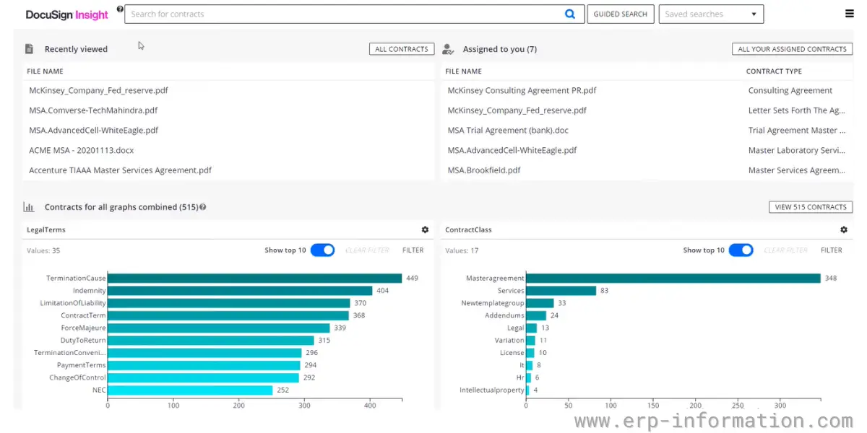Toggle Show top 10 for ContractClass
Screen dimensions: 867x433
[x=741, y=250]
